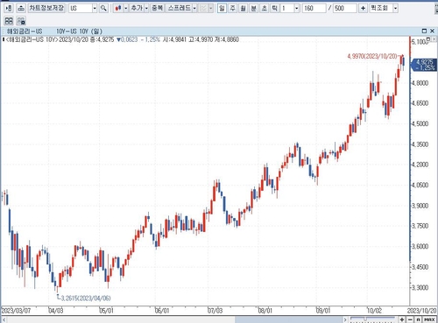This screenshot has height=323, width=438.
Task: Click the 07/03 date axis label
Action: 215,311
